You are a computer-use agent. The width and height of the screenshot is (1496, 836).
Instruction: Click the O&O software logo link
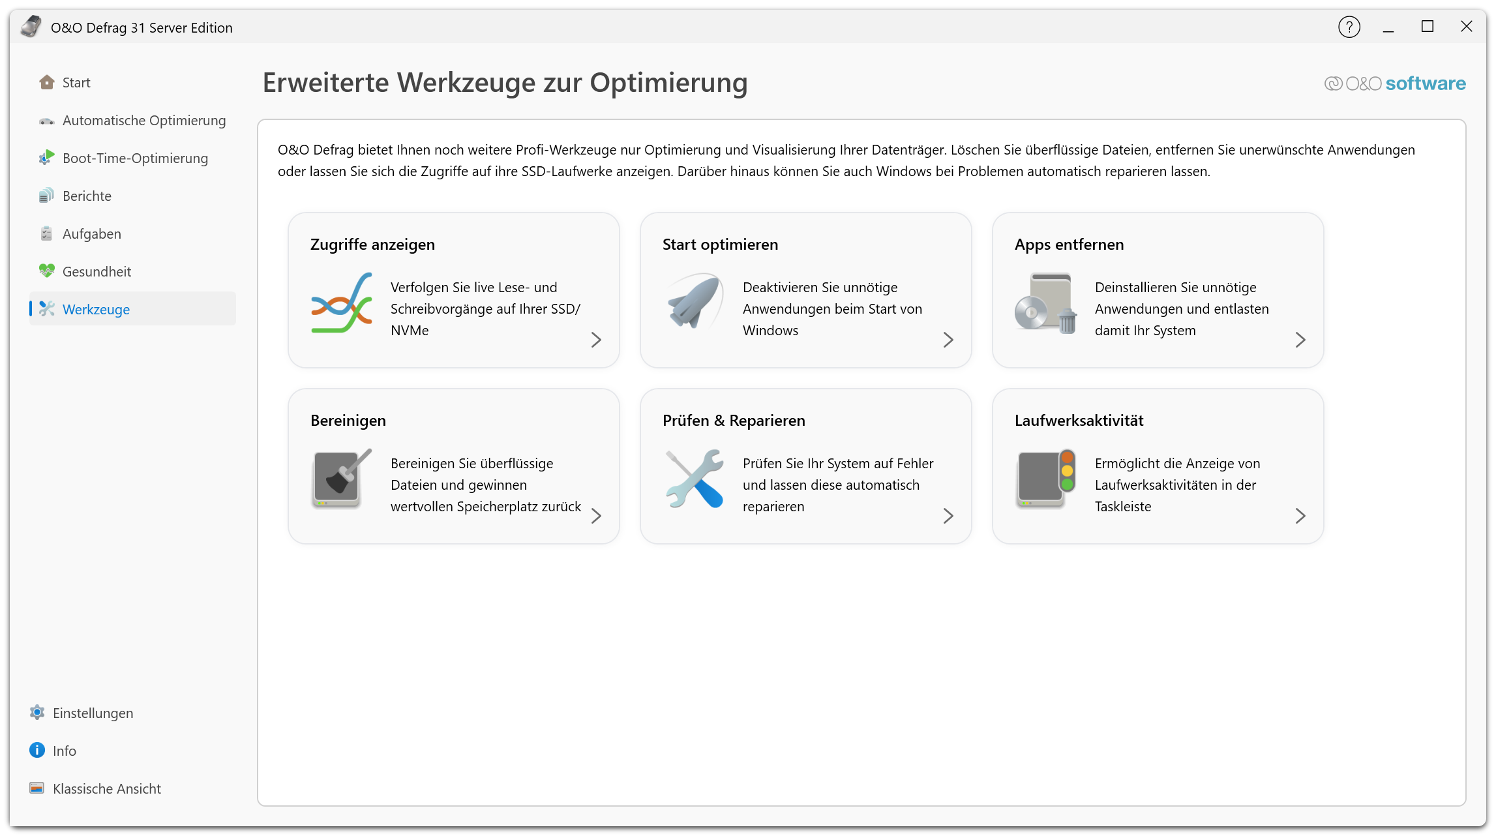point(1395,83)
